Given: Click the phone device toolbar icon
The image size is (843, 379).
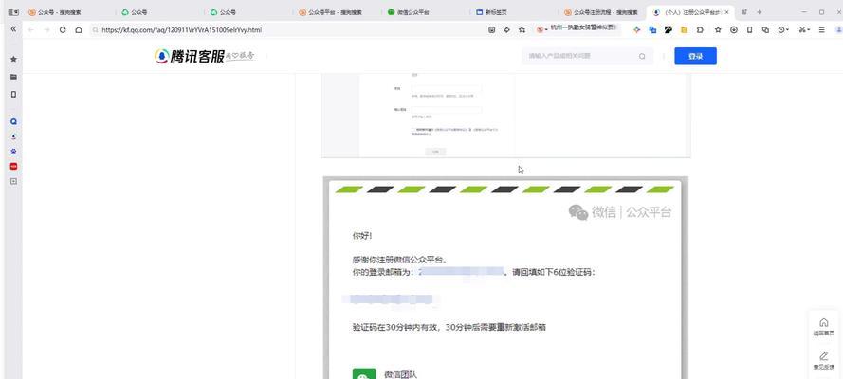Looking at the screenshot, I should (749, 30).
